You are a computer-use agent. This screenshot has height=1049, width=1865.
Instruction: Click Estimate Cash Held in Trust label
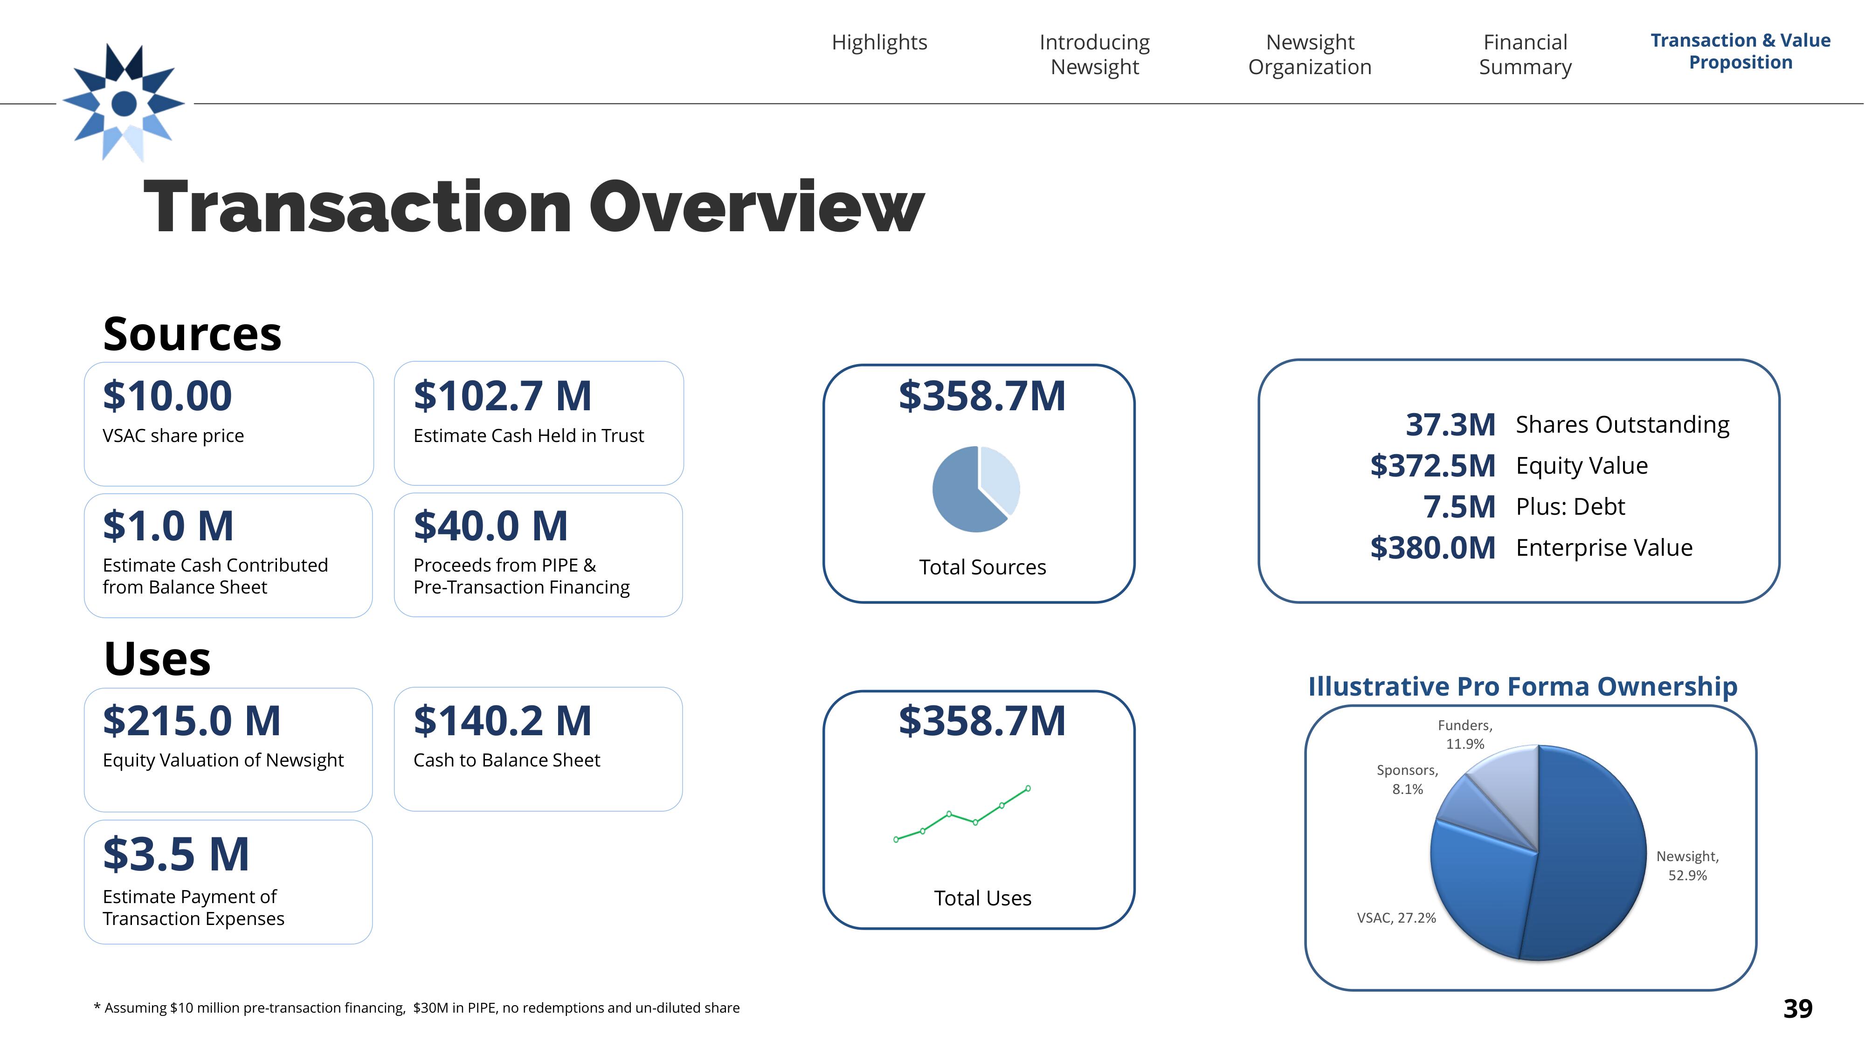click(x=529, y=436)
